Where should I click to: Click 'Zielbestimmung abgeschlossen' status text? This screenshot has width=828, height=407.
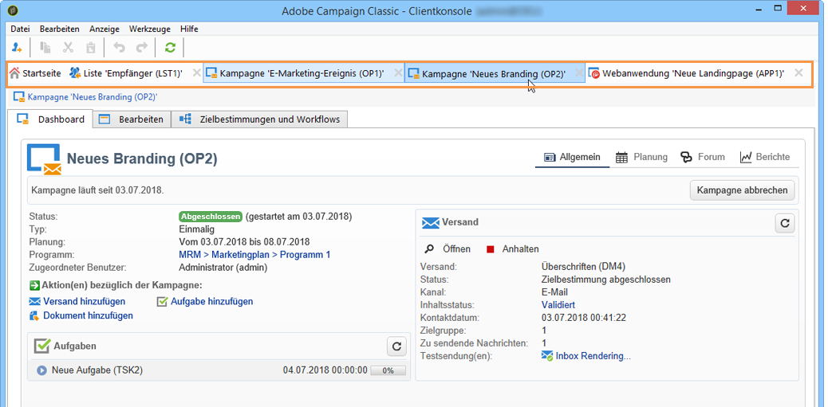click(x=605, y=280)
